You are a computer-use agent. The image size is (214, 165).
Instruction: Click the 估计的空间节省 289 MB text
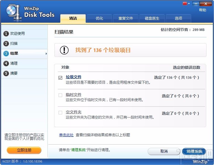point(183,30)
